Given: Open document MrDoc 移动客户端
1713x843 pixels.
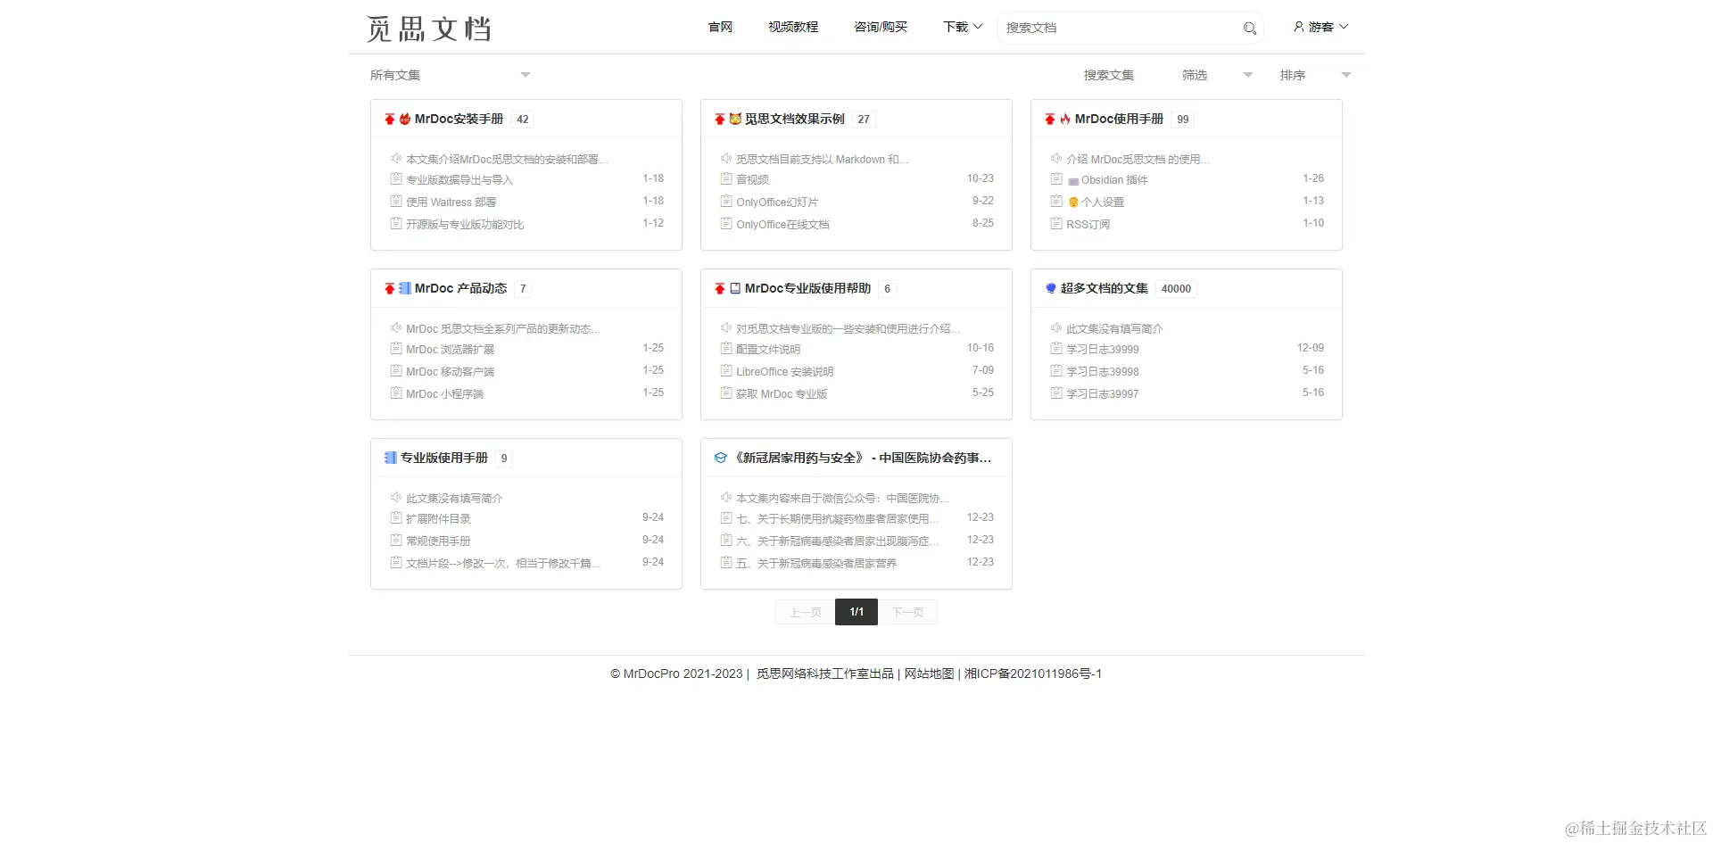Looking at the screenshot, I should coord(450,371).
